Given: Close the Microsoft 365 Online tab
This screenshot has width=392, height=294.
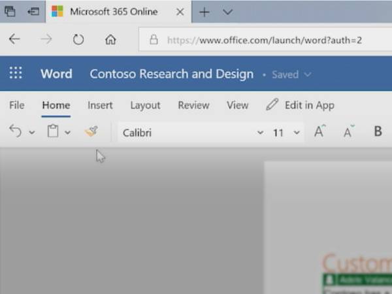Looking at the screenshot, I should click(180, 12).
